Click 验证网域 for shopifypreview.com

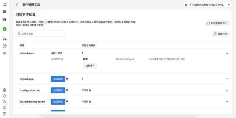[x=58, y=90]
